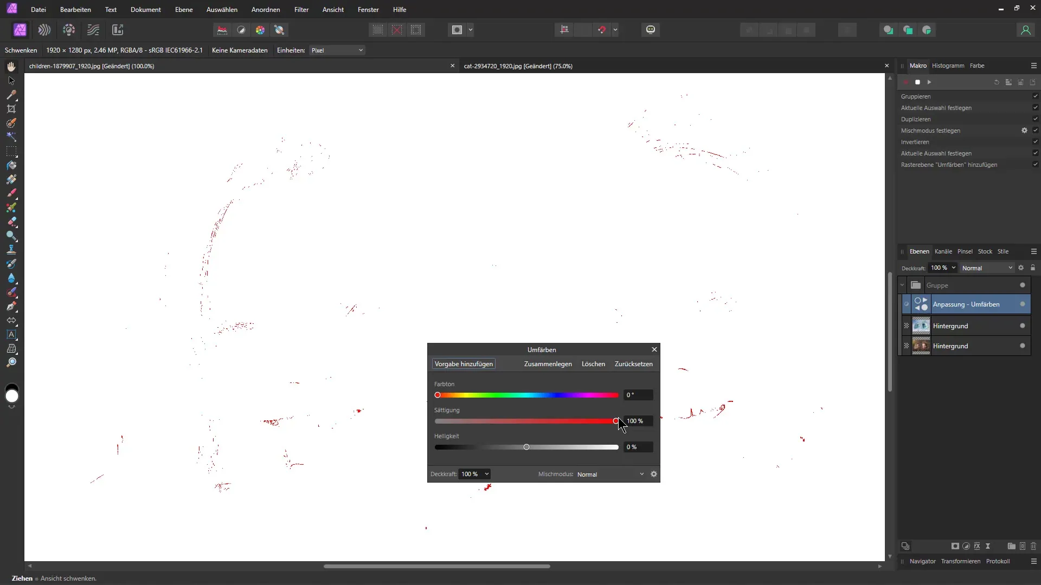The width and height of the screenshot is (1041, 585).
Task: Apply Auto White Balance from toolbar
Action: click(x=280, y=30)
